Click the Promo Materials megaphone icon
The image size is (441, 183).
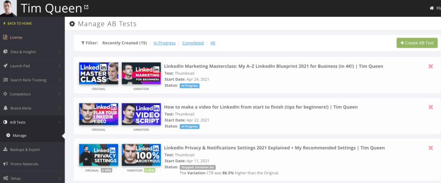pos(5,164)
